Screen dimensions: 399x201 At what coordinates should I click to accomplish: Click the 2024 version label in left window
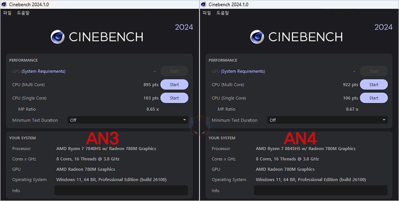click(x=184, y=27)
